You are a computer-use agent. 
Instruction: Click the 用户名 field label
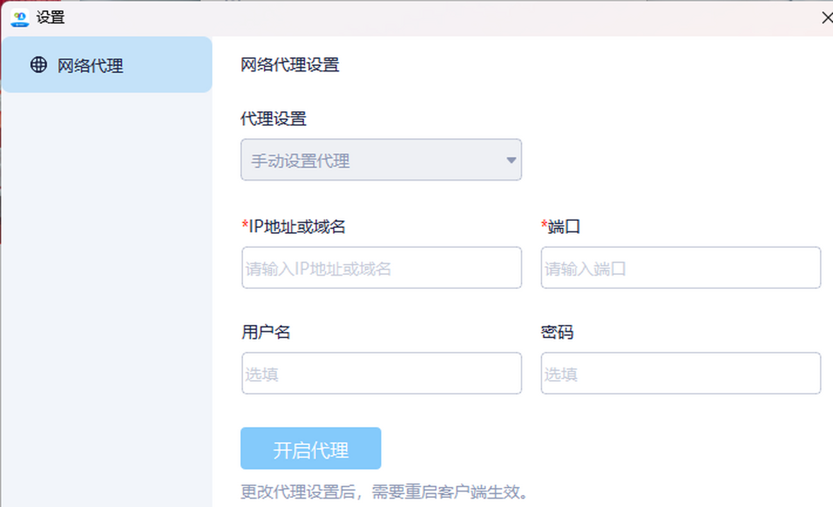pos(265,332)
